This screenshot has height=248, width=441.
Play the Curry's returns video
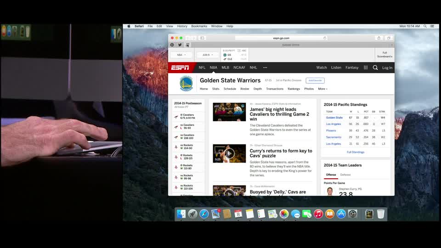pos(229,153)
